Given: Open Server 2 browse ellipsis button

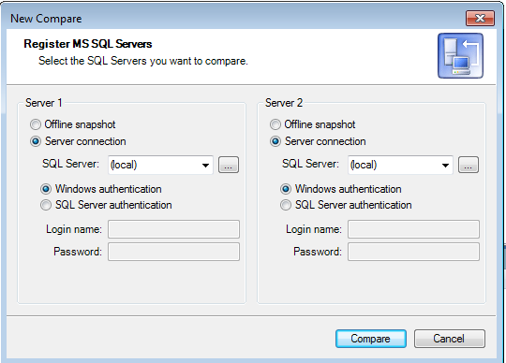Looking at the screenshot, I should 469,165.
